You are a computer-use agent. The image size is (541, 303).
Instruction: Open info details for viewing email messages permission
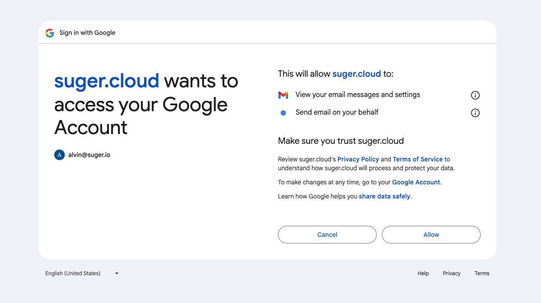(475, 95)
